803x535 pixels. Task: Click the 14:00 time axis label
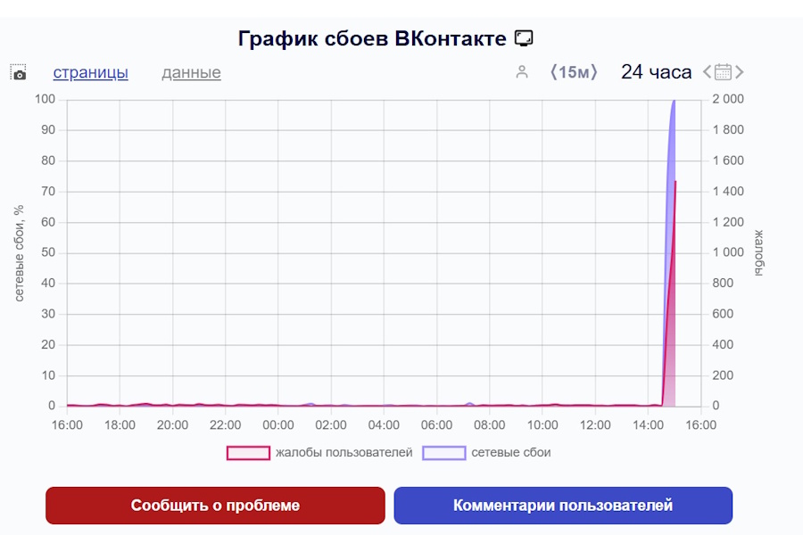click(648, 425)
